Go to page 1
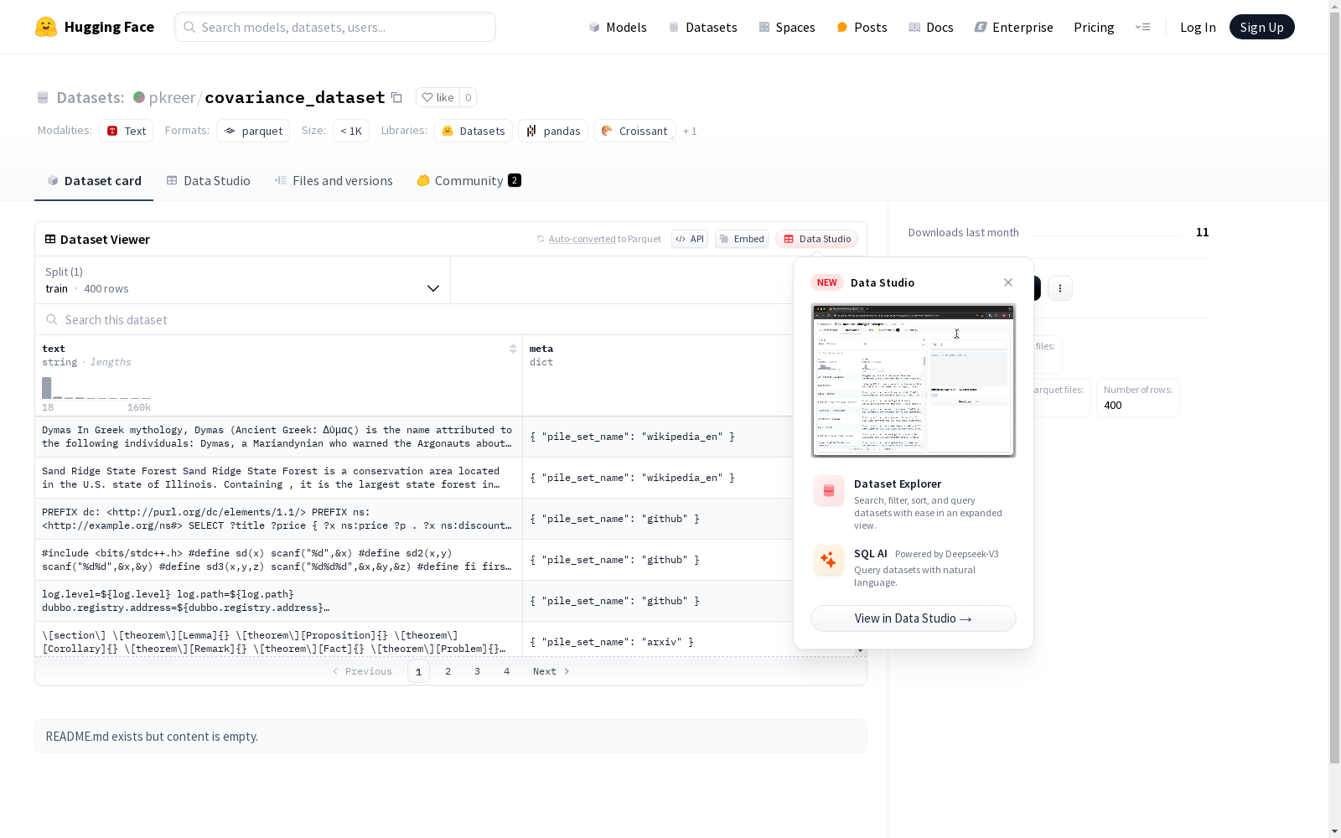This screenshot has width=1341, height=838. coord(419,671)
